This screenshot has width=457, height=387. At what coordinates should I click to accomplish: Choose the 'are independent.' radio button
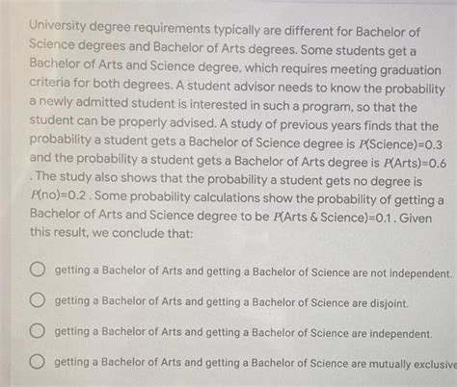(x=38, y=330)
